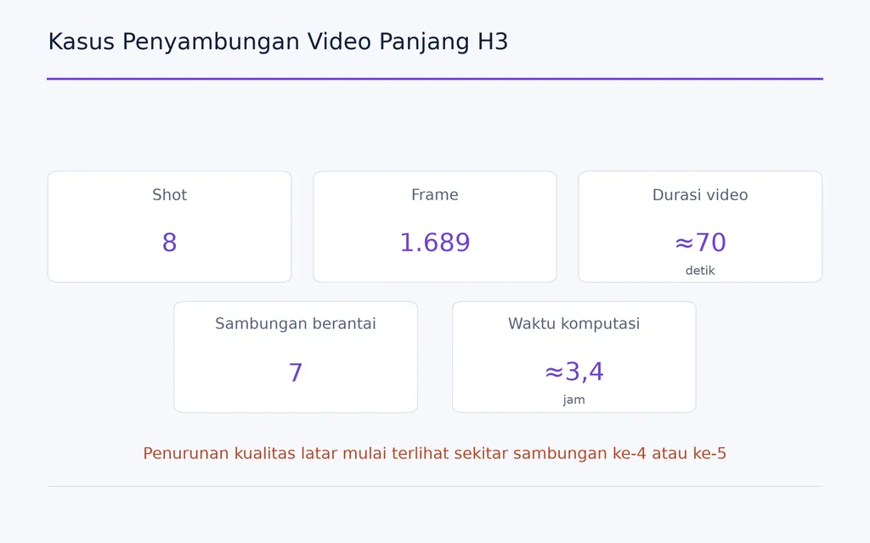Click the Frame value 1.689
This screenshot has height=543, width=870.
[x=434, y=243]
